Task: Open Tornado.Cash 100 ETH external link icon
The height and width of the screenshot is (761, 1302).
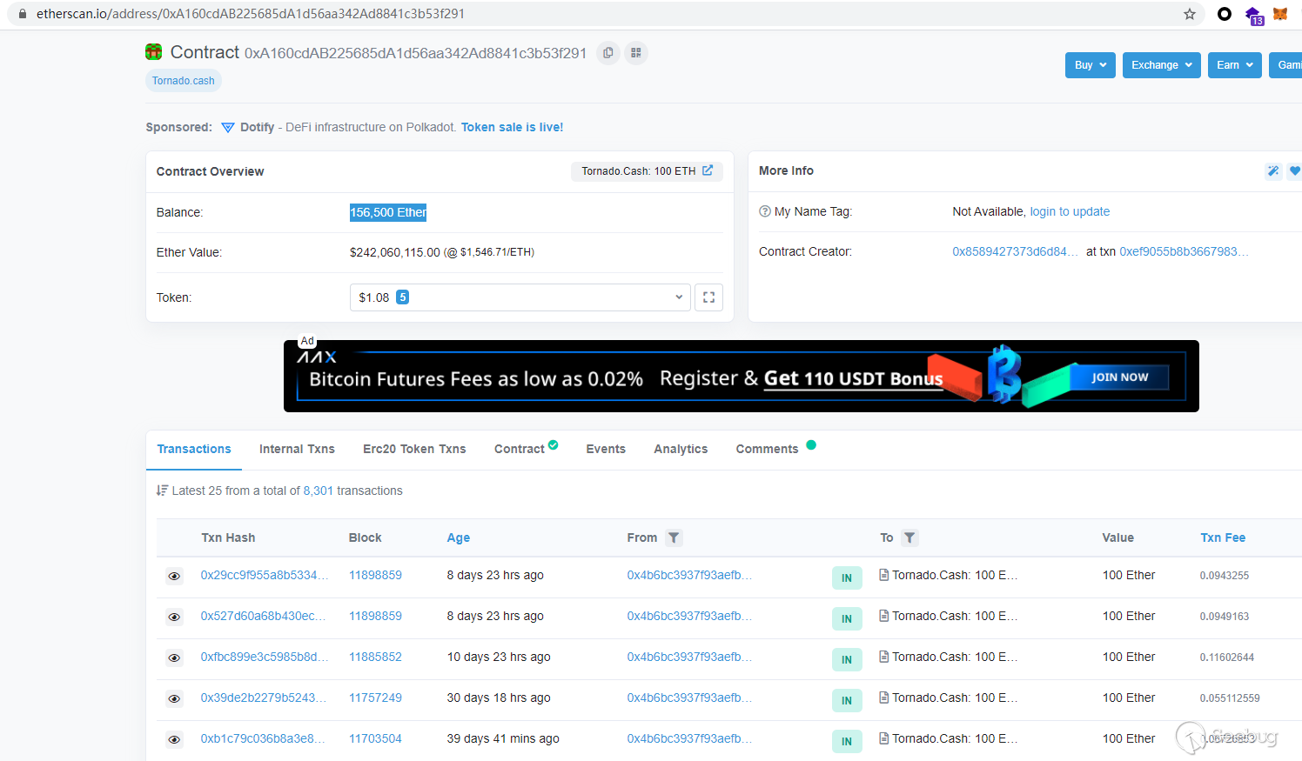Action: pos(708,170)
